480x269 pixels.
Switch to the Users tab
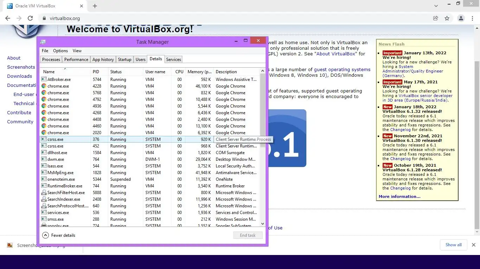141,60
